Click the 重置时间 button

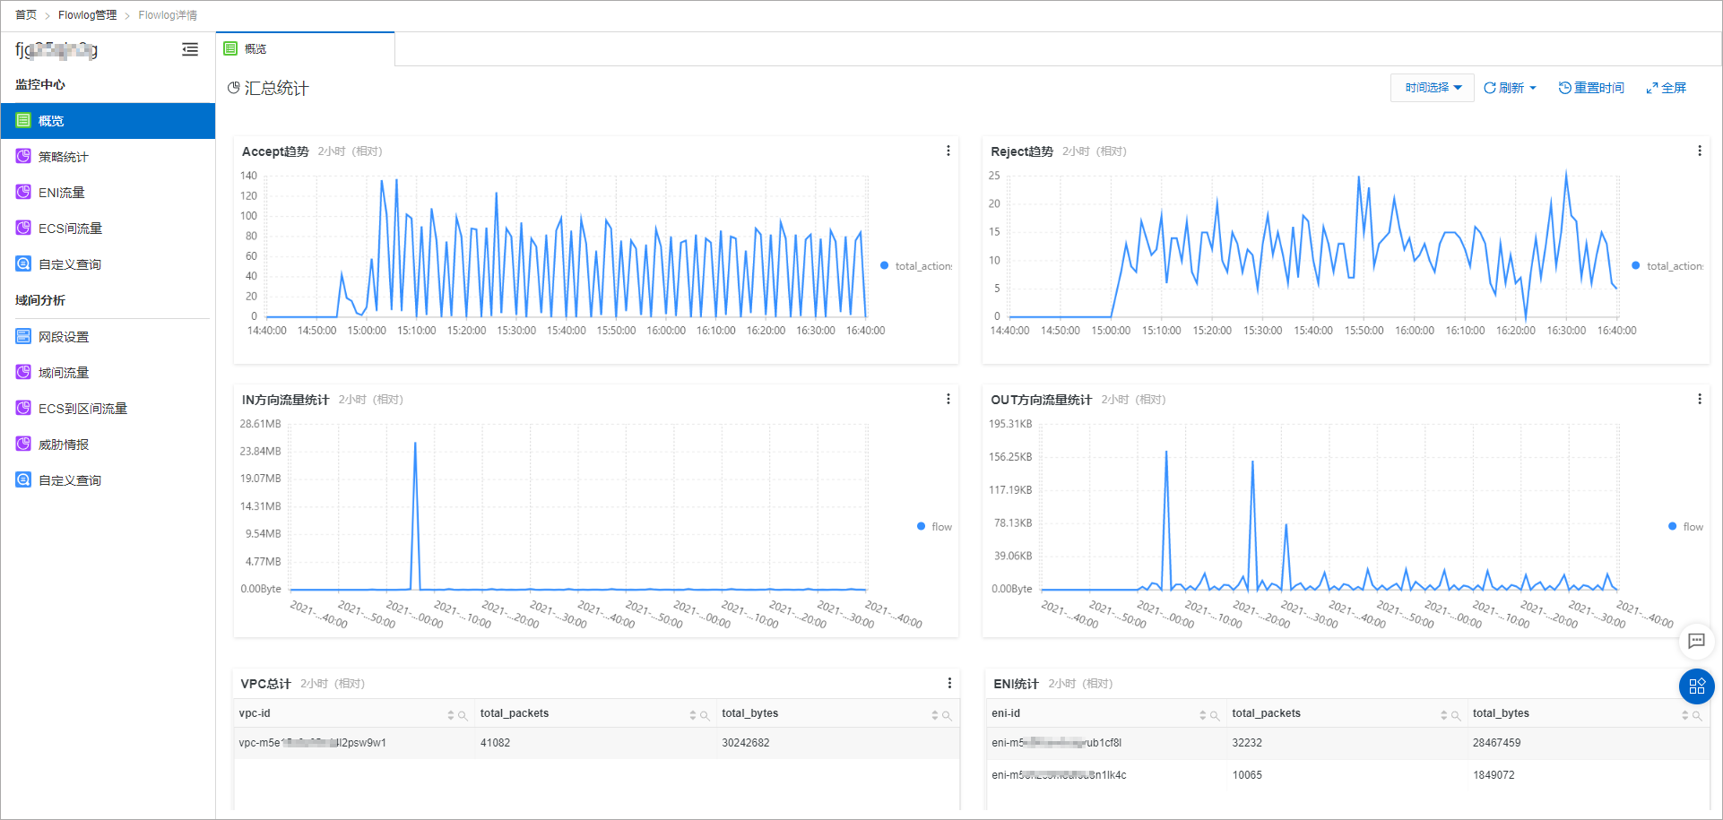[1591, 88]
